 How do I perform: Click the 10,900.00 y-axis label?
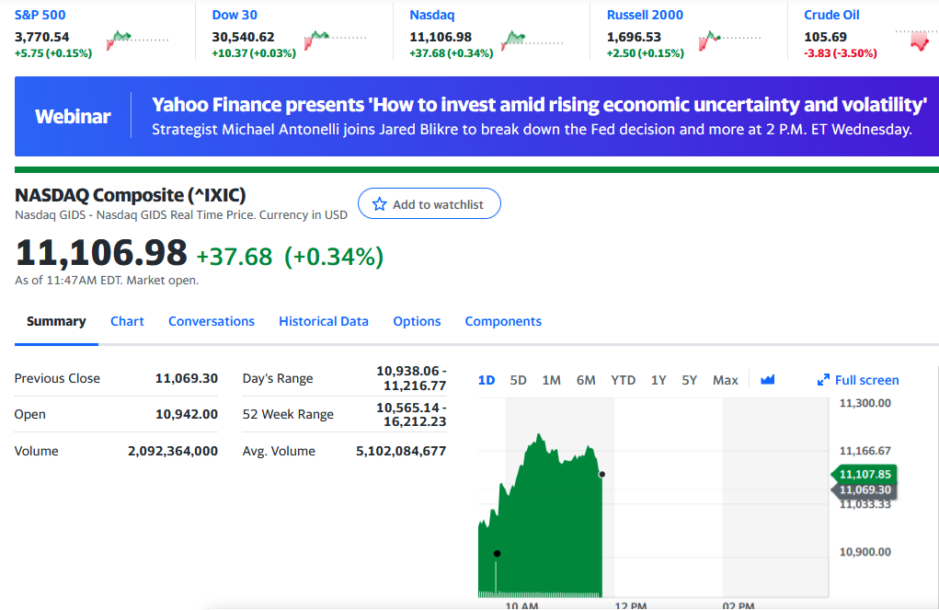(865, 551)
